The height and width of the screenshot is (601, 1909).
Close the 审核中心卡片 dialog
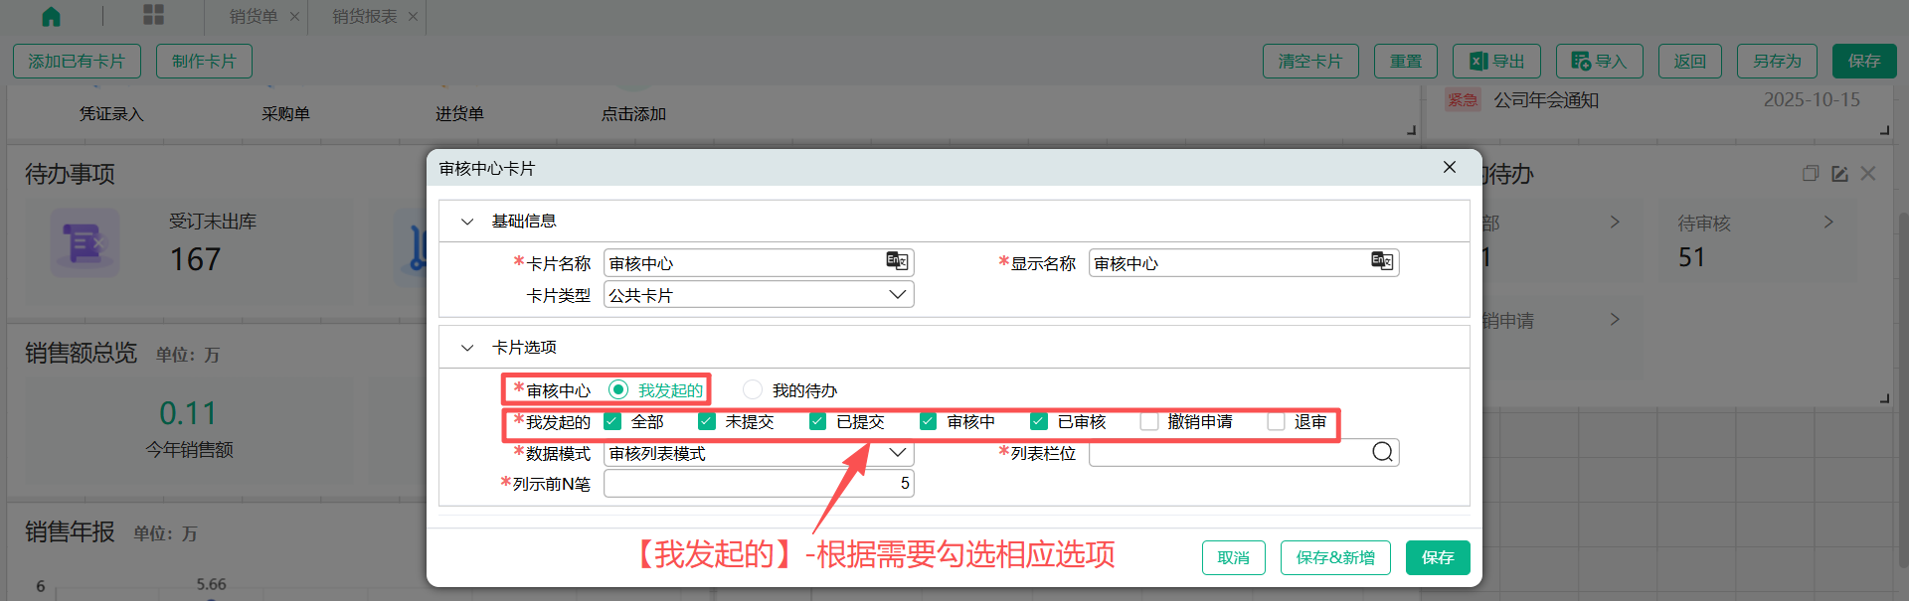[x=1450, y=168]
